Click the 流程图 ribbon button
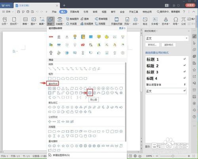 100,24
